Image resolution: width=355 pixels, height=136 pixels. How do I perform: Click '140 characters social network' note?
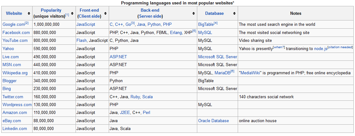click(266, 97)
